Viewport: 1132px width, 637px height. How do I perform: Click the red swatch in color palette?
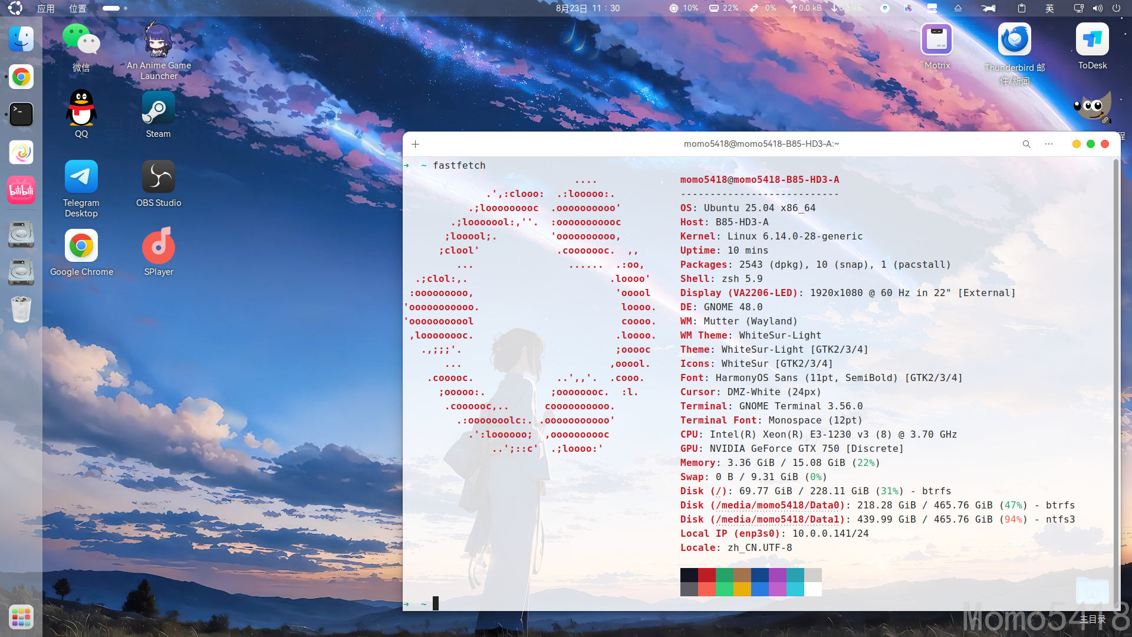click(706, 575)
